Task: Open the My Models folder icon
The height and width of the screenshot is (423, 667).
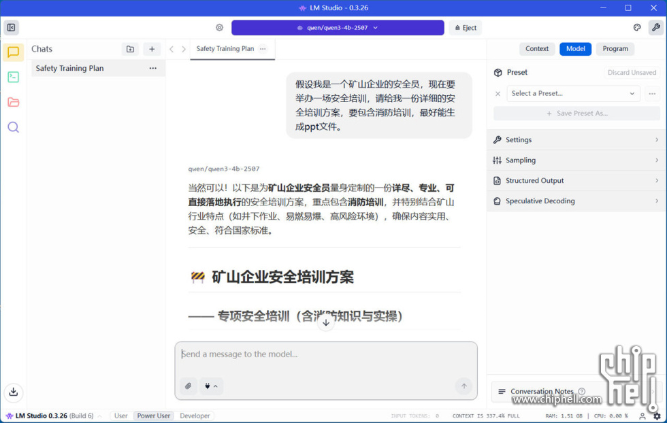Action: coord(13,102)
